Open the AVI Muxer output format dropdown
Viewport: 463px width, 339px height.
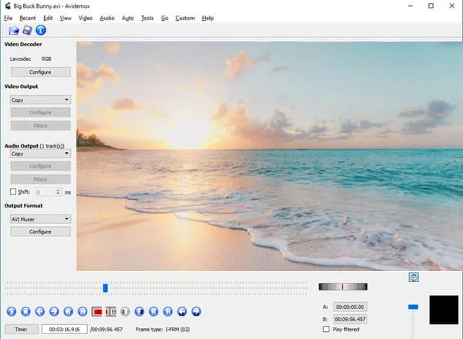coord(39,219)
